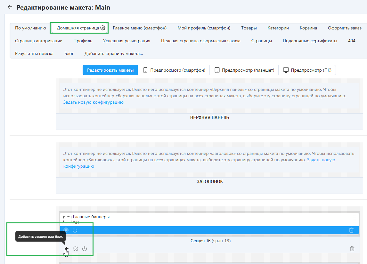Open settings gear on Домашняя страница tab

point(103,28)
